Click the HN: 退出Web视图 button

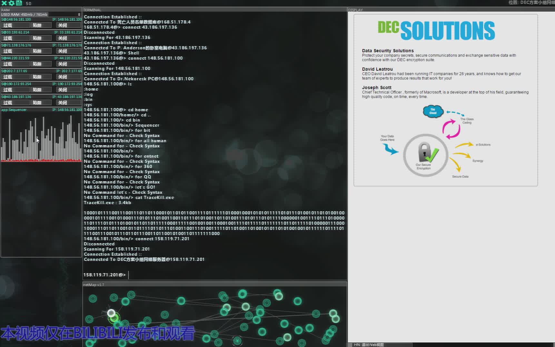(370, 344)
